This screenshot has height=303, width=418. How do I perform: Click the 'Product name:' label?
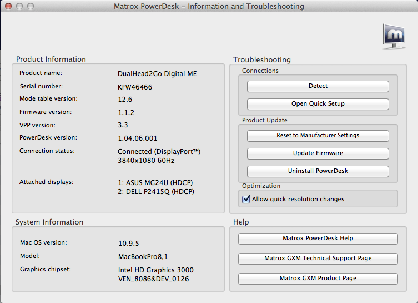41,73
